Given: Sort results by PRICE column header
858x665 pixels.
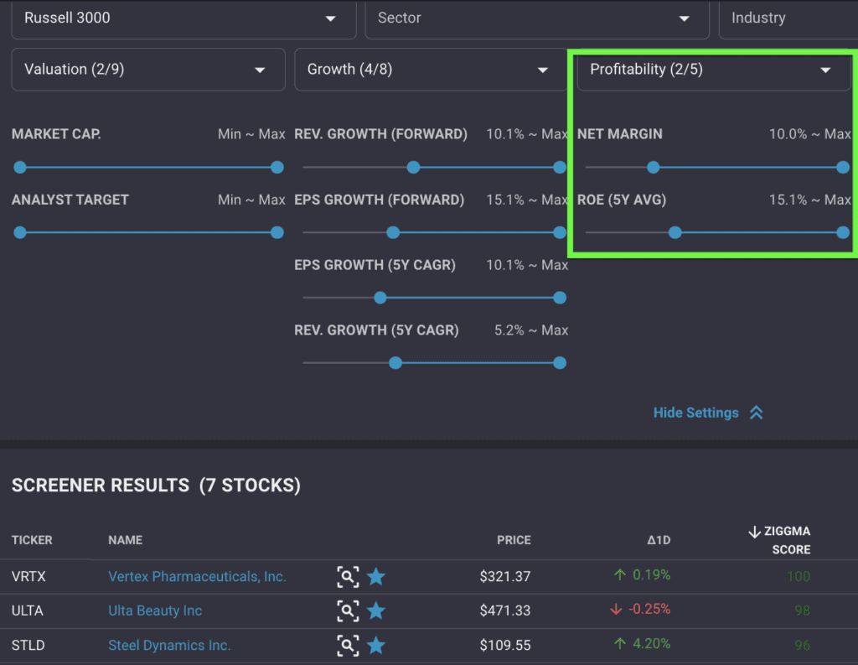Looking at the screenshot, I should pyautogui.click(x=514, y=540).
